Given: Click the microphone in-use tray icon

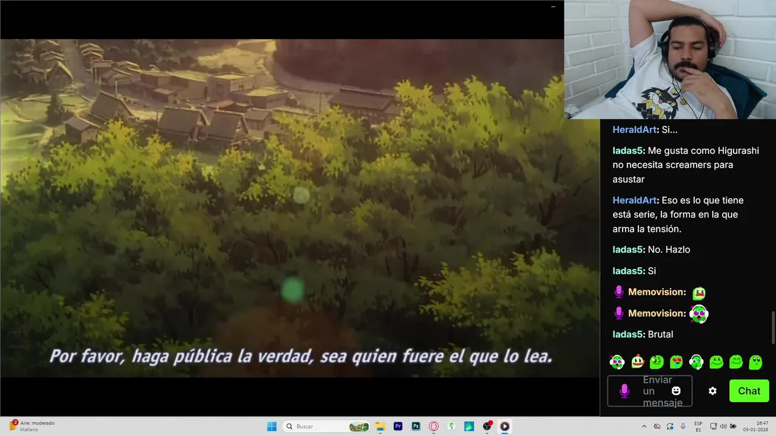Looking at the screenshot, I should tap(683, 426).
